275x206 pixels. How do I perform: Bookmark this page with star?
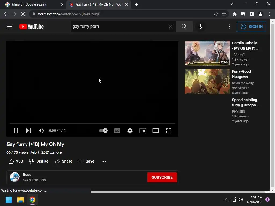pos(224,14)
